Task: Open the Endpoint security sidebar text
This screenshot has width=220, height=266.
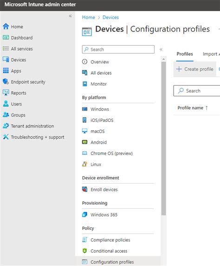Action: 28,82
